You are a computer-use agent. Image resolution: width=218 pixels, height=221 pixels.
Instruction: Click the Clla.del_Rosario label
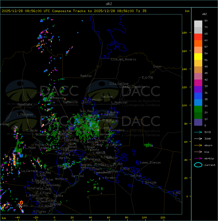coord(123,59)
